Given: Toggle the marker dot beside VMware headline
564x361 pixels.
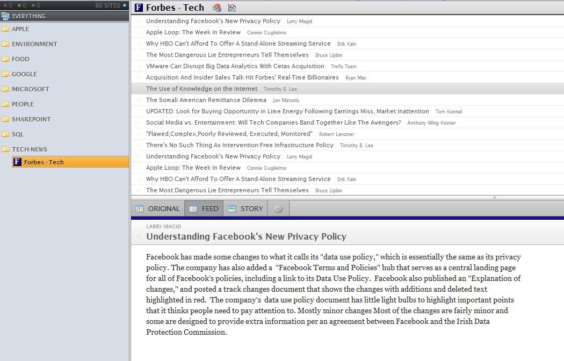Looking at the screenshot, I should (139, 67).
